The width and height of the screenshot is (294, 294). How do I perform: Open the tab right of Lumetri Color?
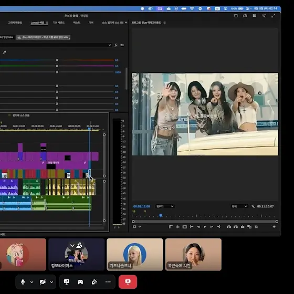tap(58, 23)
